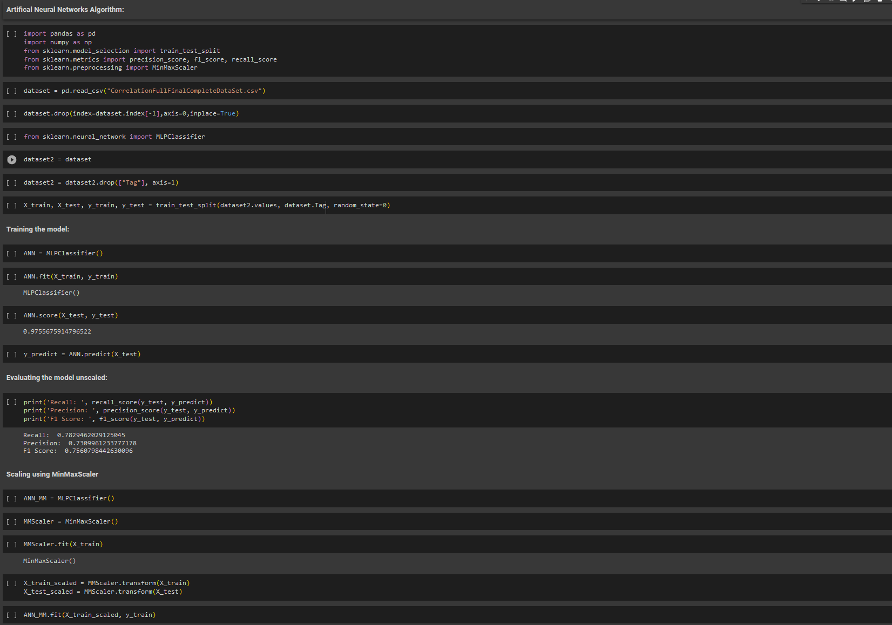Run the pd.read_csv dataset cell
This screenshot has width=892, height=625.
coord(12,91)
